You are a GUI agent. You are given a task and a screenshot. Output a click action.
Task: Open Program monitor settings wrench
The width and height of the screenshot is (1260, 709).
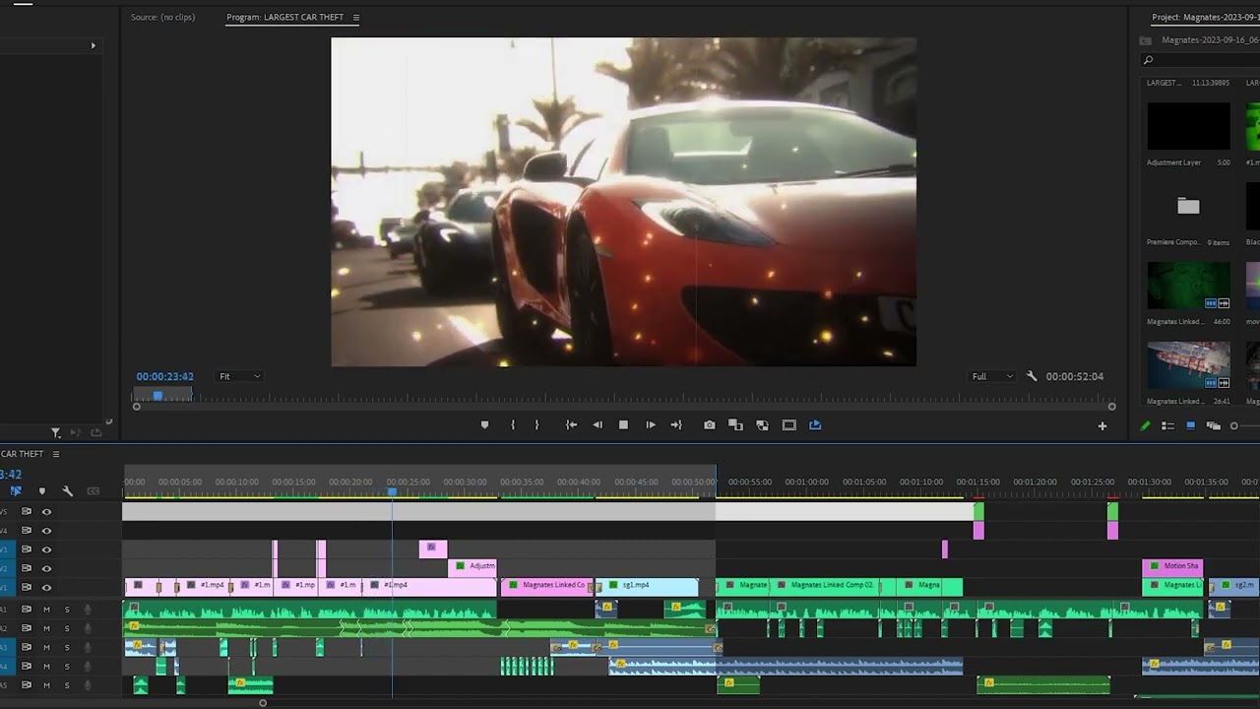[x=1032, y=376]
